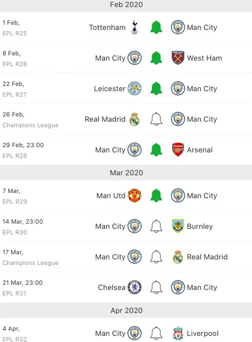
Task: Toggle off the bell for Man Utd vs Man City
Action: tap(156, 196)
